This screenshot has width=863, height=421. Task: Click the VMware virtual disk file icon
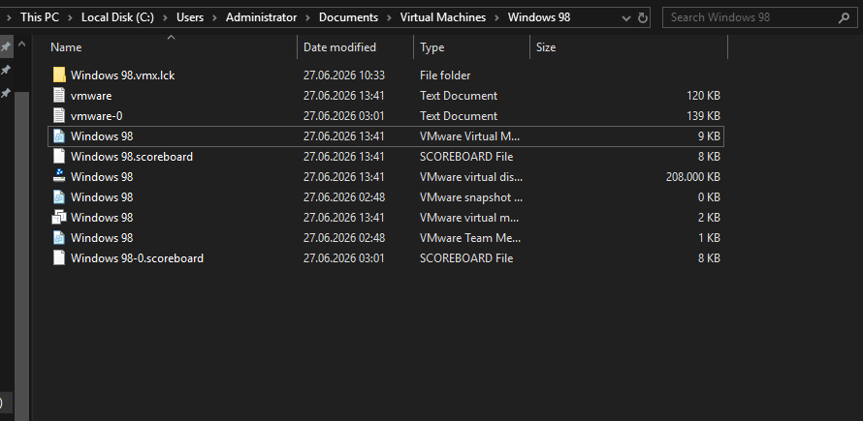59,177
